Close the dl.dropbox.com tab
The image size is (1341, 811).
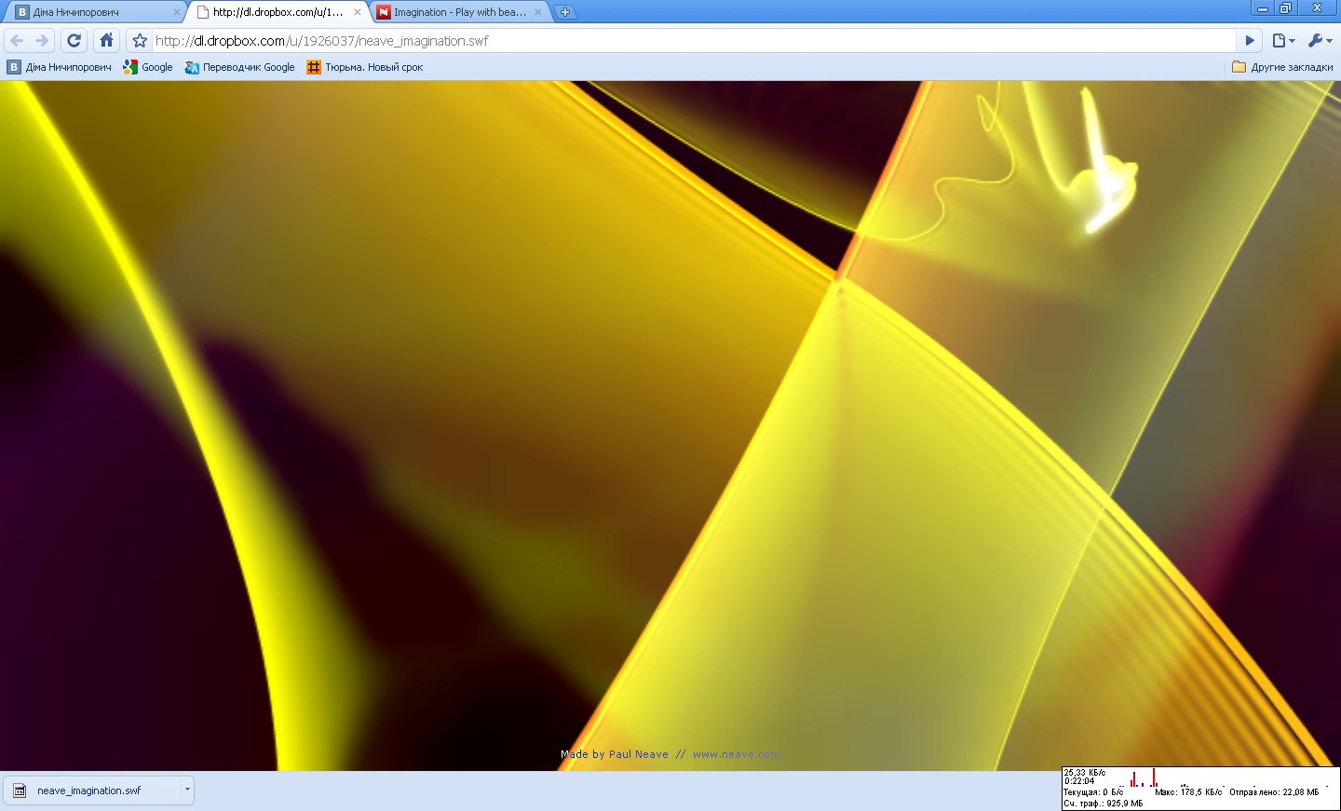358,12
